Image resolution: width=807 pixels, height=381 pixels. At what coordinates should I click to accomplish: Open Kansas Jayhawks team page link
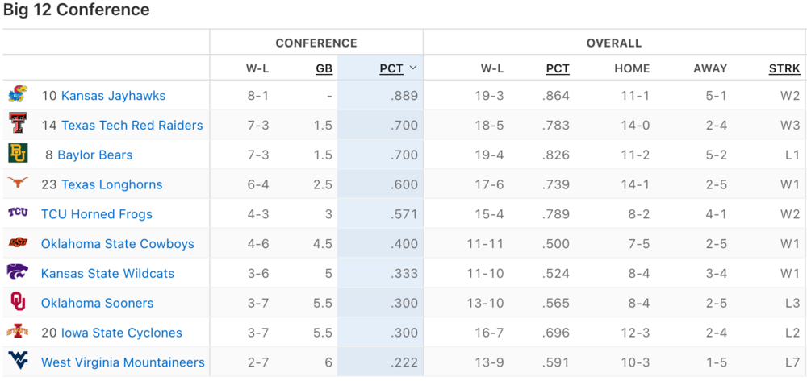113,96
